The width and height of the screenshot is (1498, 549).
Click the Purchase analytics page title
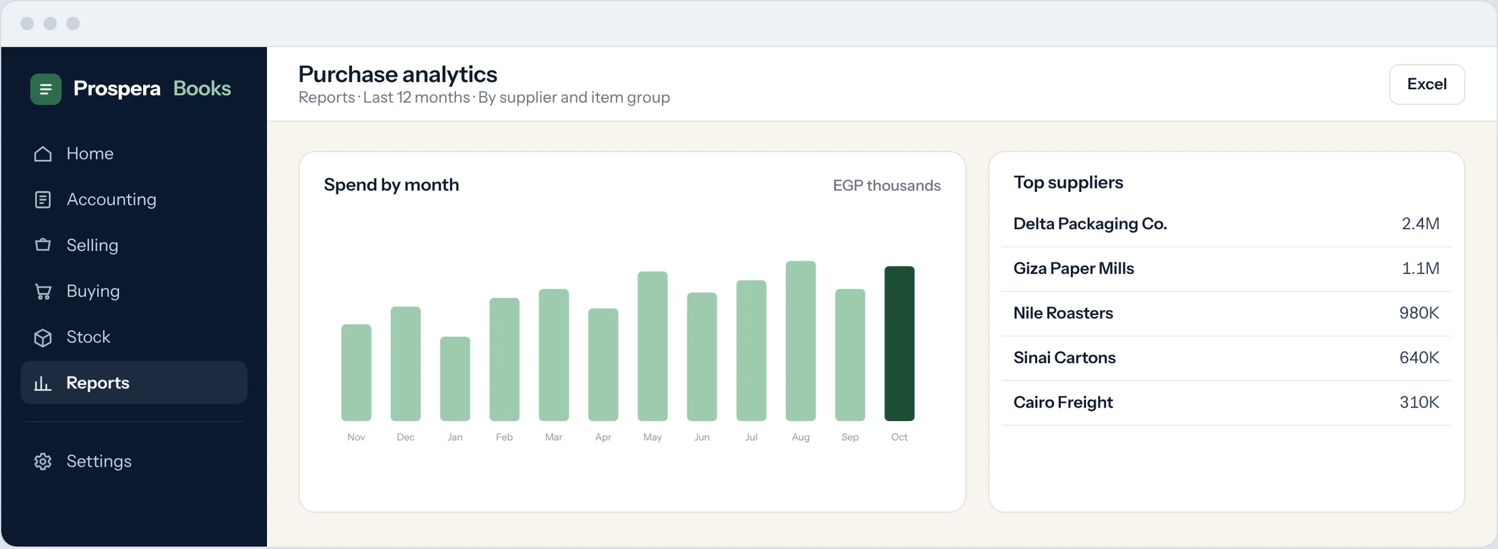(398, 74)
